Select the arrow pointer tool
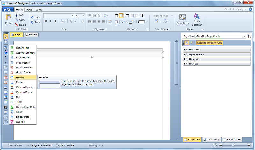Viewport: 255px width, 150px height. coord(6,37)
